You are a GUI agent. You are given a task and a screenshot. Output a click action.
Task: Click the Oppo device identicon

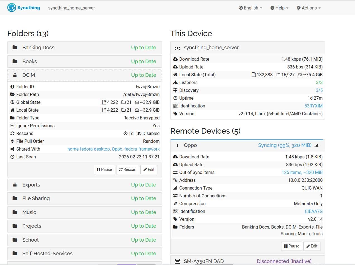(x=177, y=145)
